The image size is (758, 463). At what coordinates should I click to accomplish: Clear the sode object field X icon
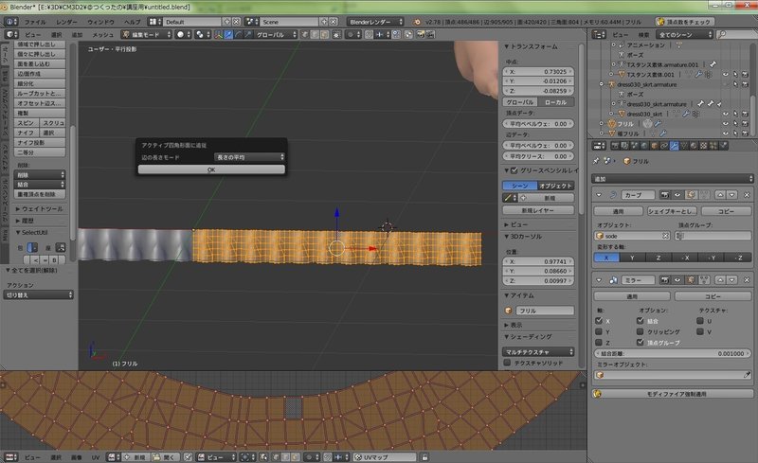[x=665, y=236]
